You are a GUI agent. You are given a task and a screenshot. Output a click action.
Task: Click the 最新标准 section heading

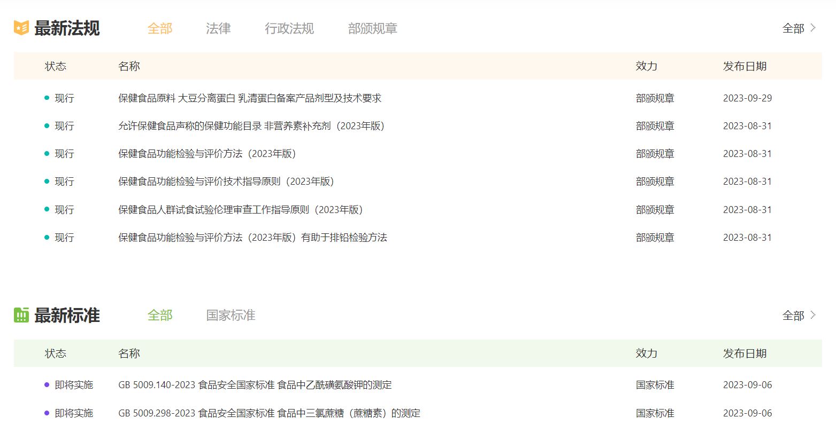[x=67, y=316]
